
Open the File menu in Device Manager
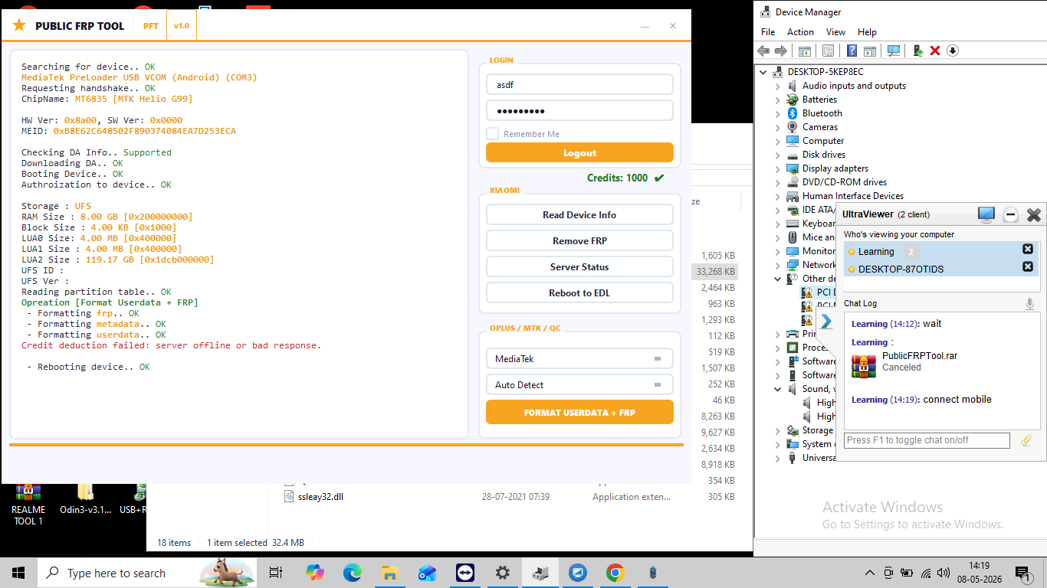tap(768, 32)
